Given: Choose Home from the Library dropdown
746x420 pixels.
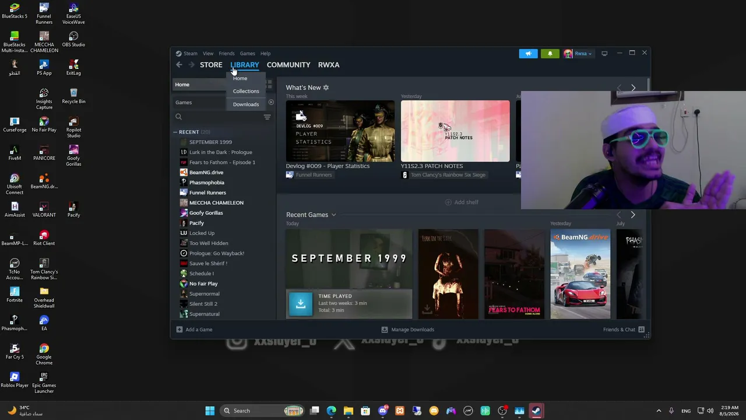Looking at the screenshot, I should (240, 78).
